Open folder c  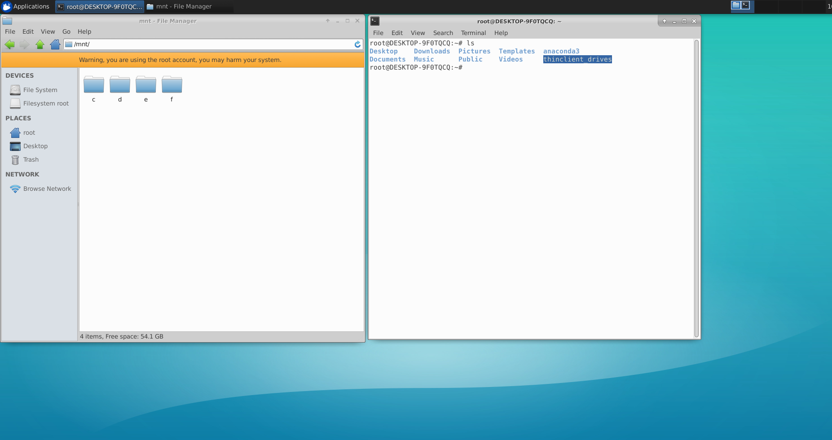click(94, 89)
